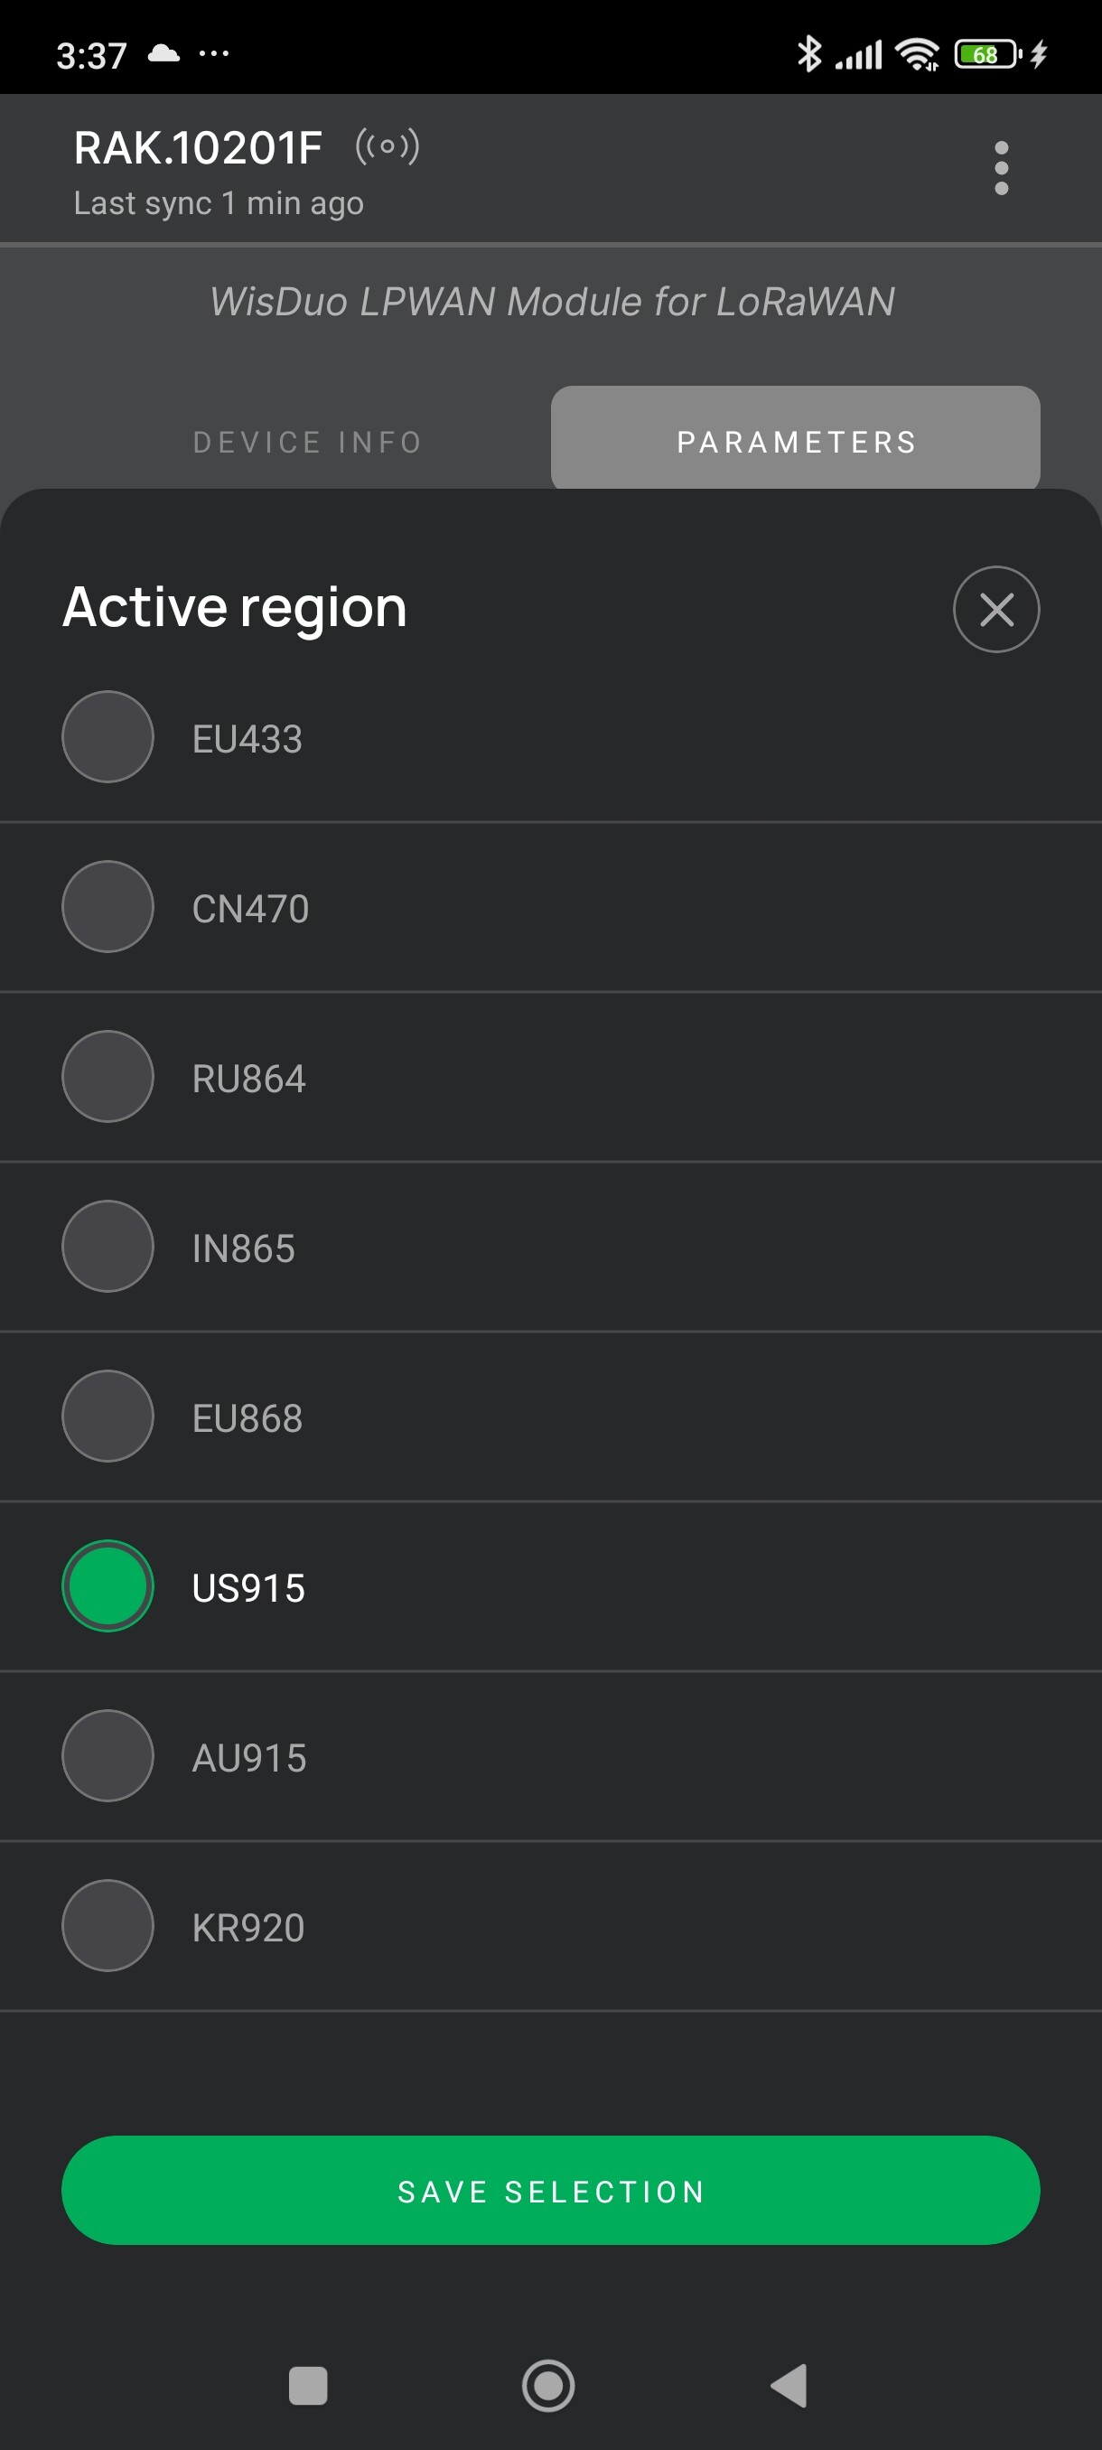
Task: Select the EU433 region radio button
Action: (107, 737)
